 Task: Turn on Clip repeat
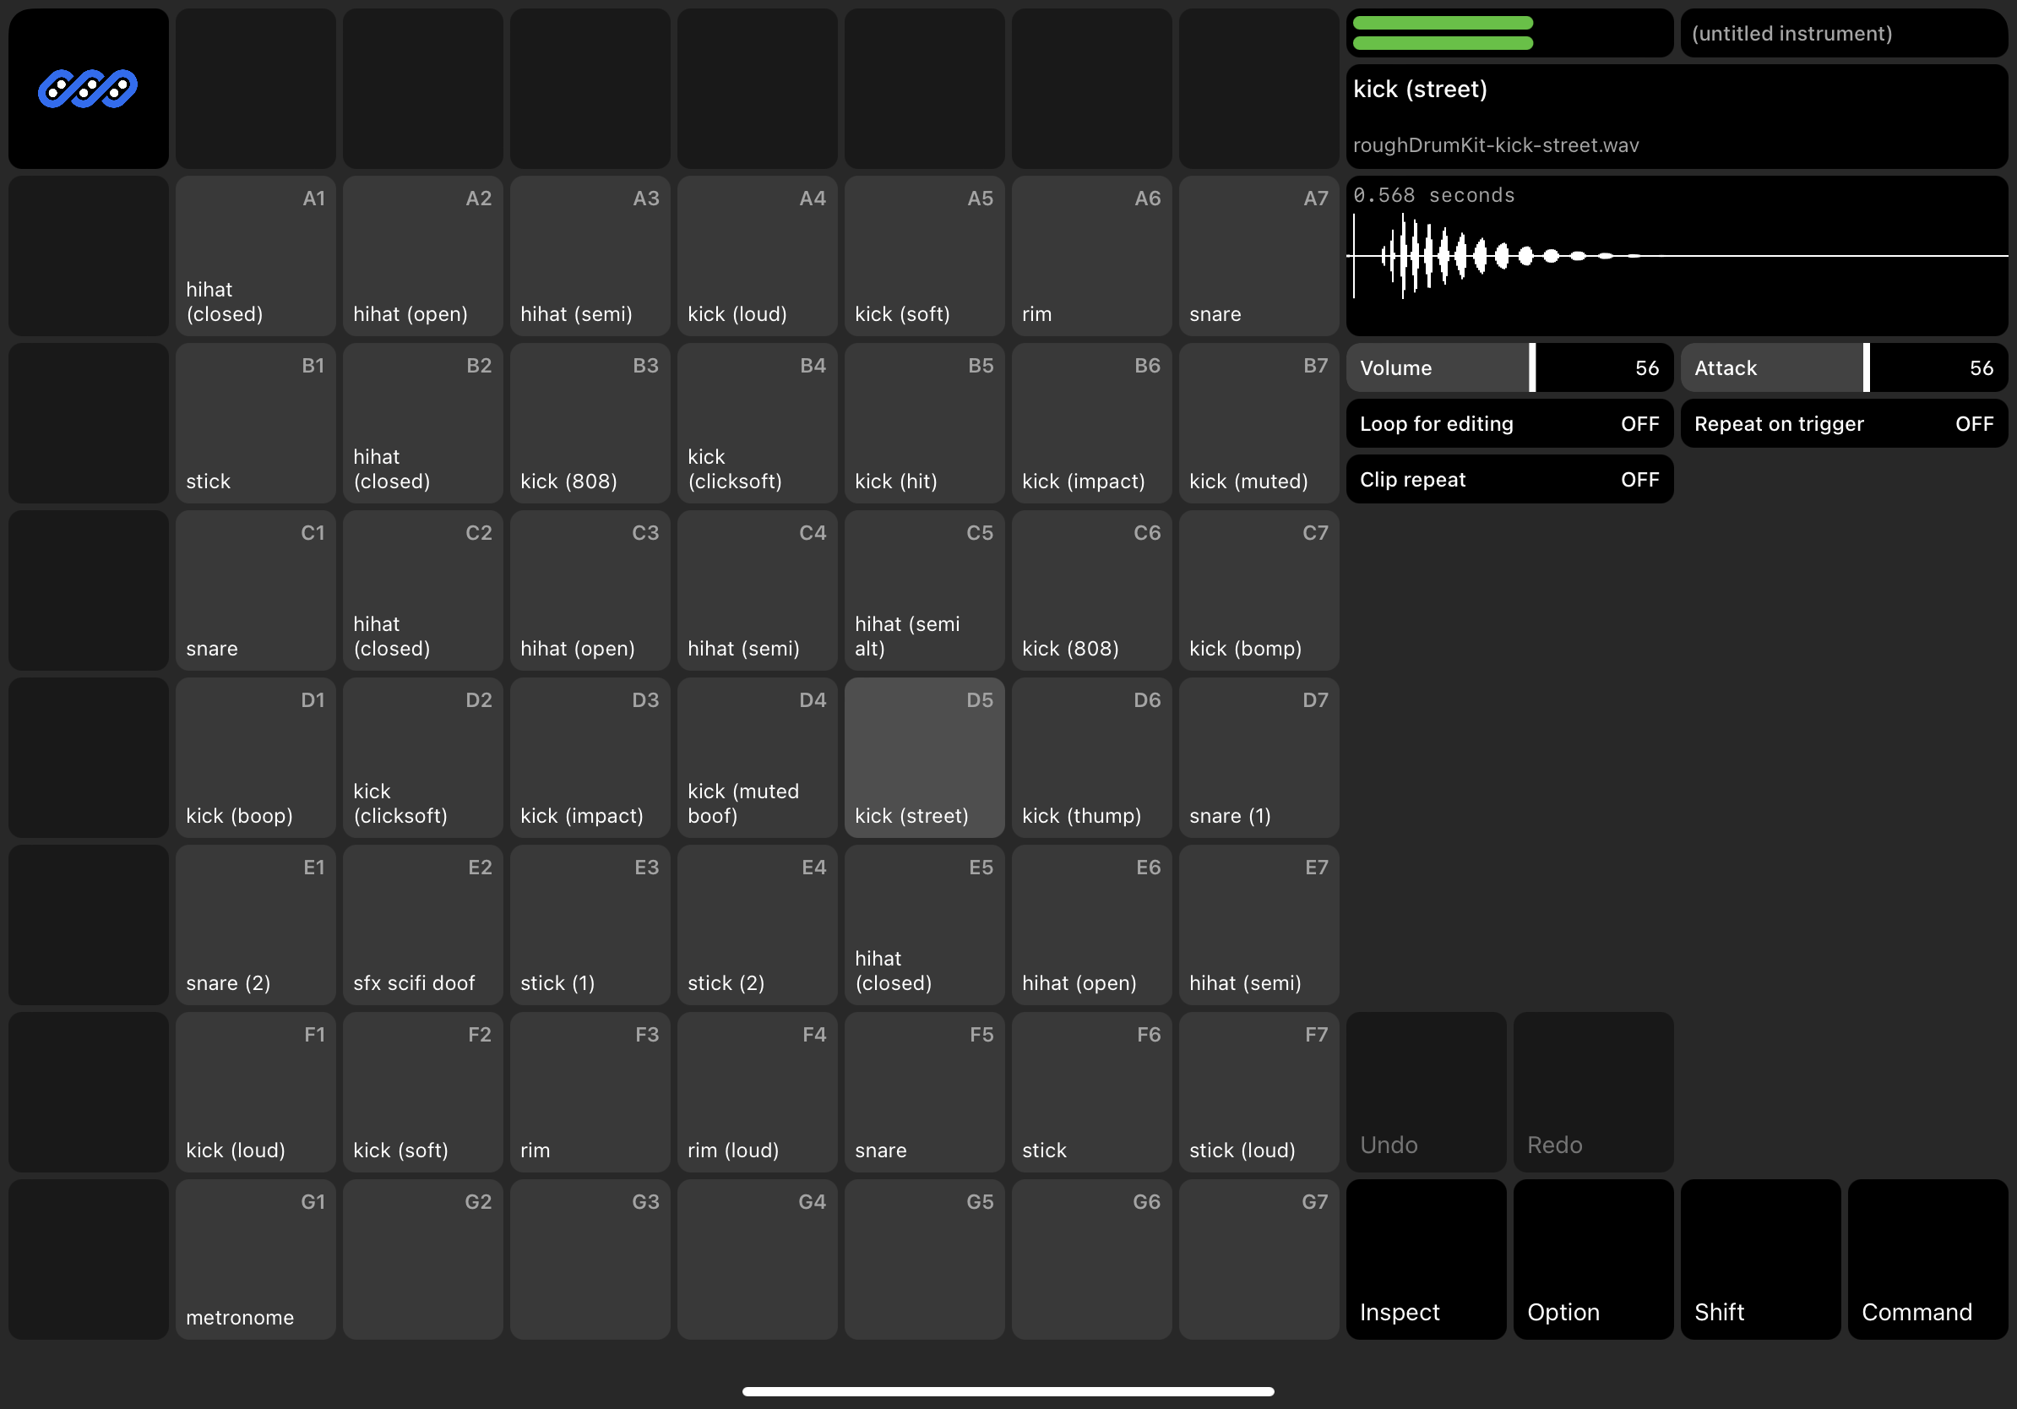tap(1509, 479)
